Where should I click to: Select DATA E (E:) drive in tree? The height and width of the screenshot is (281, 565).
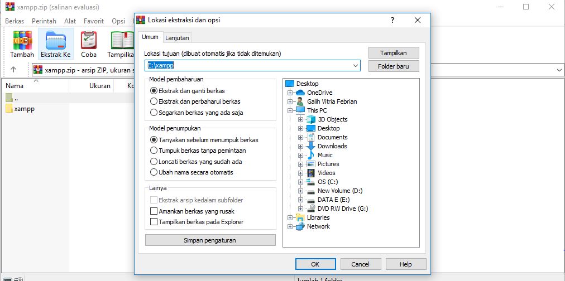point(333,200)
